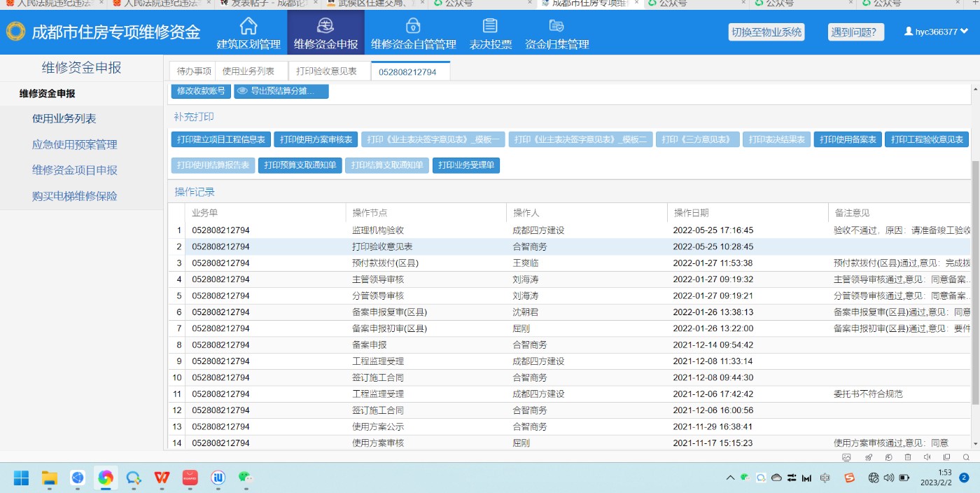Click the browser mute speaker icon
Viewport: 980px width, 493px height.
tap(926, 457)
